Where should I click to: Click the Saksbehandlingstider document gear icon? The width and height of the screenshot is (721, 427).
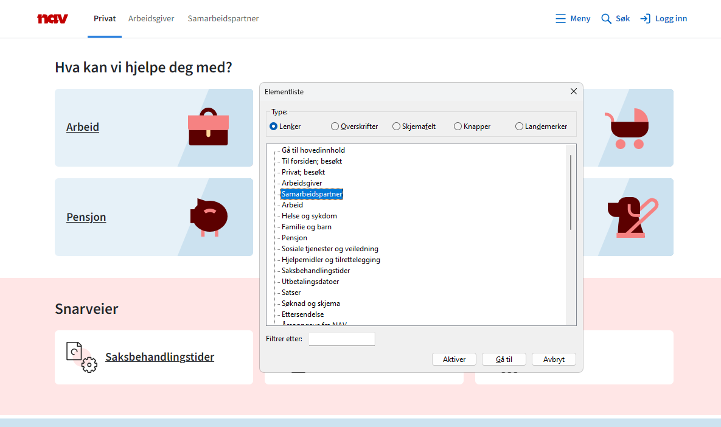[x=81, y=357]
